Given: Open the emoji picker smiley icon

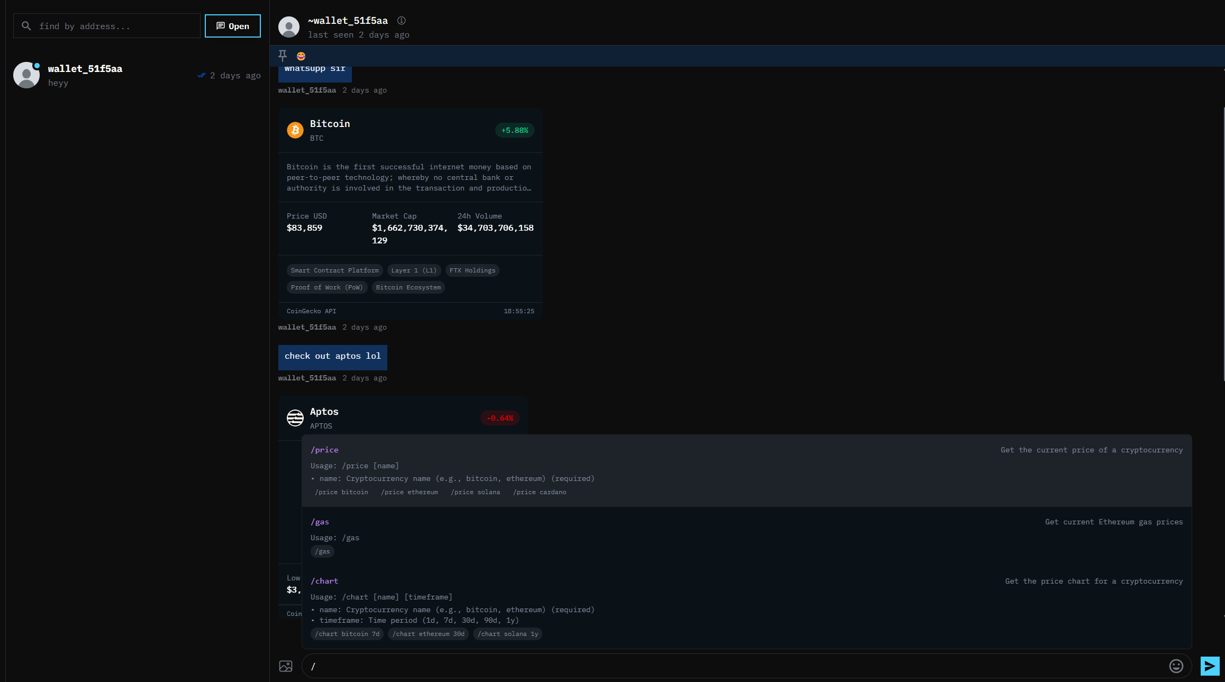Looking at the screenshot, I should (x=1176, y=666).
